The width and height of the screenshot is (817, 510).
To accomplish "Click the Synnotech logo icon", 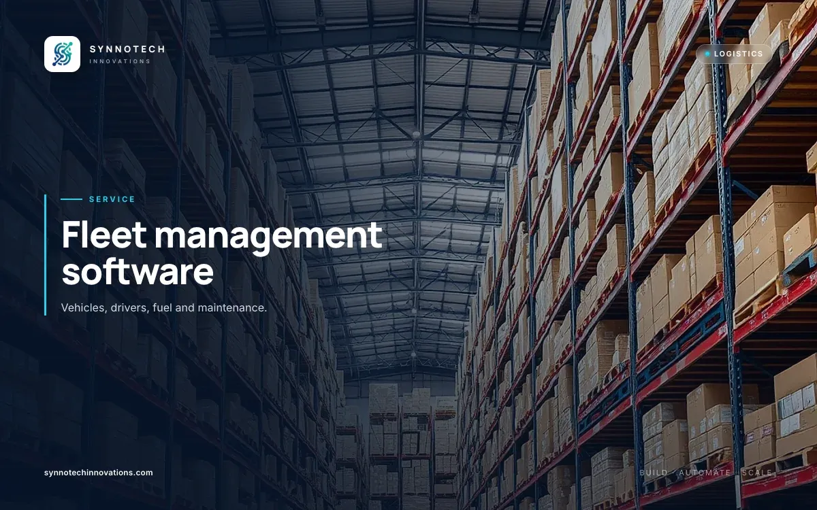I will click(x=62, y=54).
